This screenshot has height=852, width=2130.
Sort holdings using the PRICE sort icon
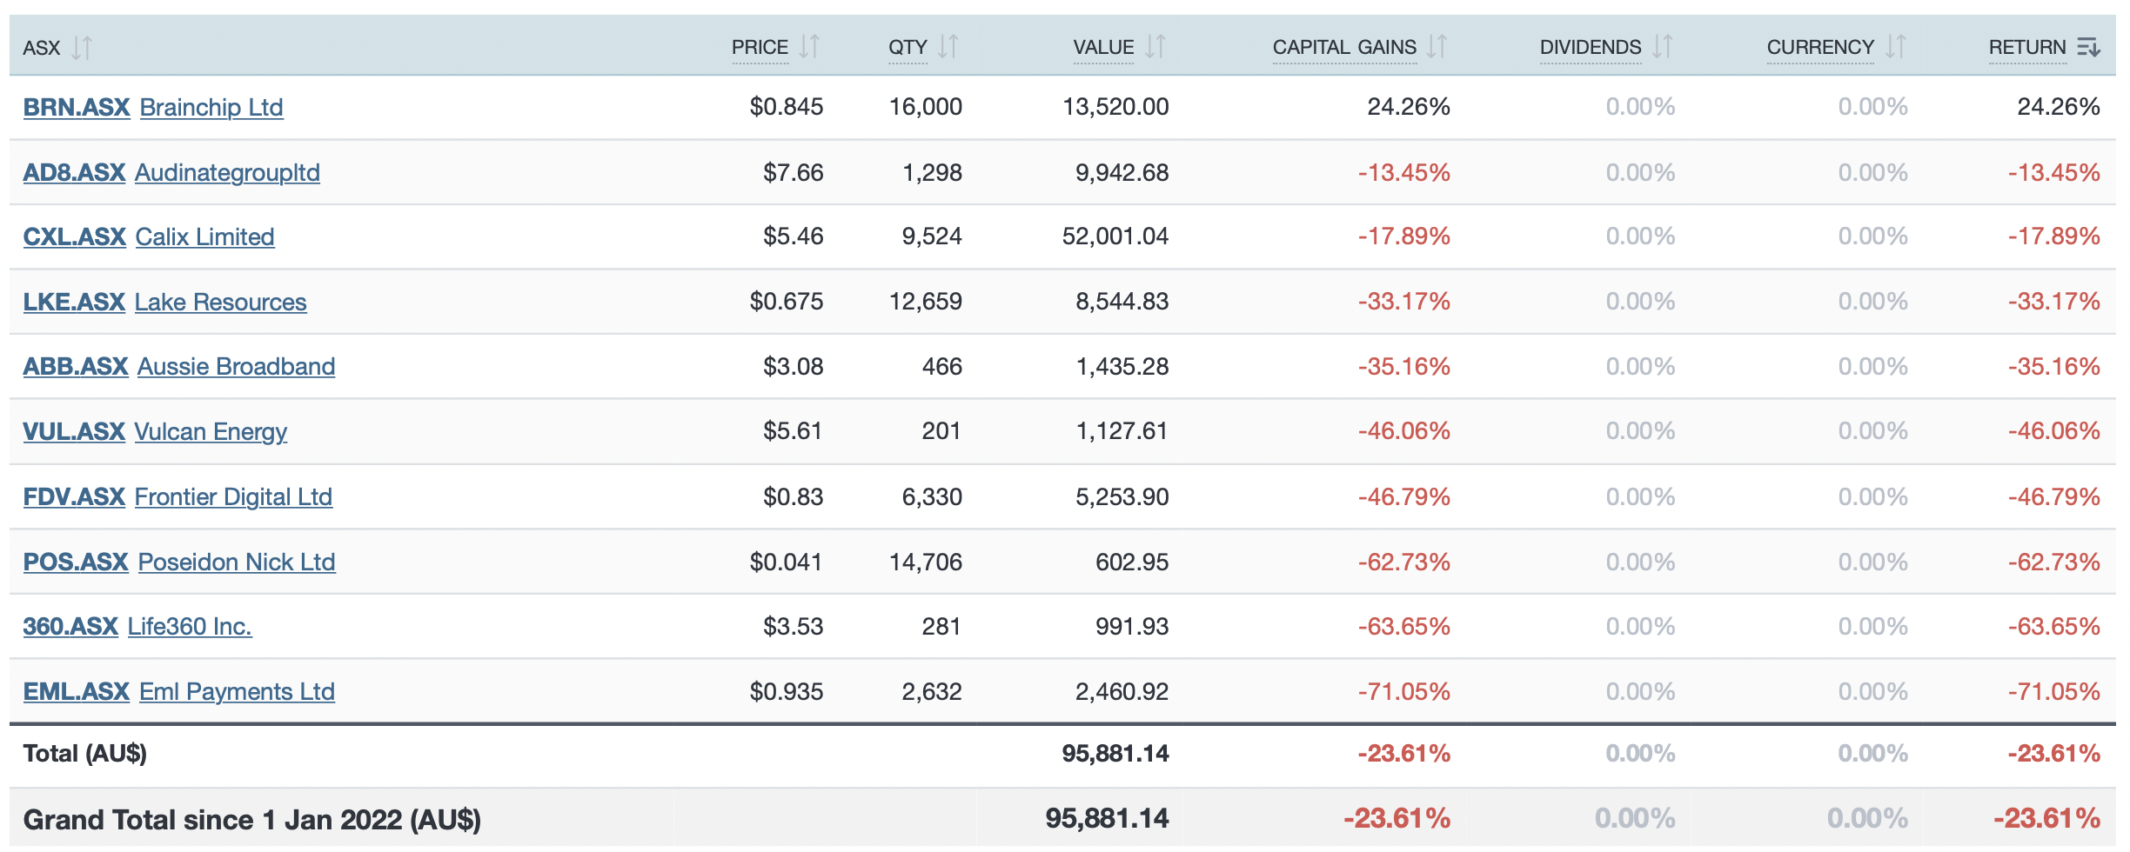(809, 46)
